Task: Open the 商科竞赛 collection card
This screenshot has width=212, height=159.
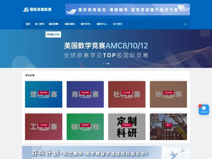Action: pos(85,95)
